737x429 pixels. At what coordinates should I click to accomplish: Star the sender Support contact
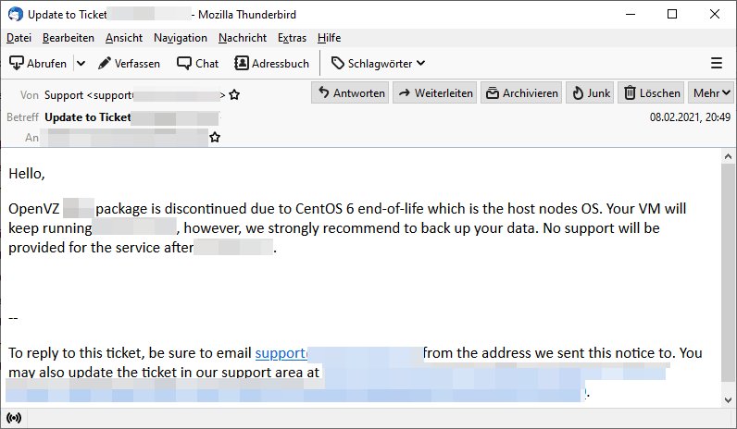pyautogui.click(x=234, y=95)
